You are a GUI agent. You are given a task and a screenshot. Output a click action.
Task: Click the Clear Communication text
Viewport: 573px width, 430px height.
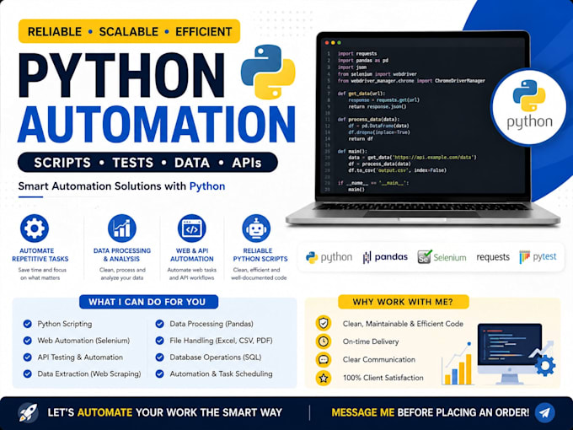[x=378, y=359]
